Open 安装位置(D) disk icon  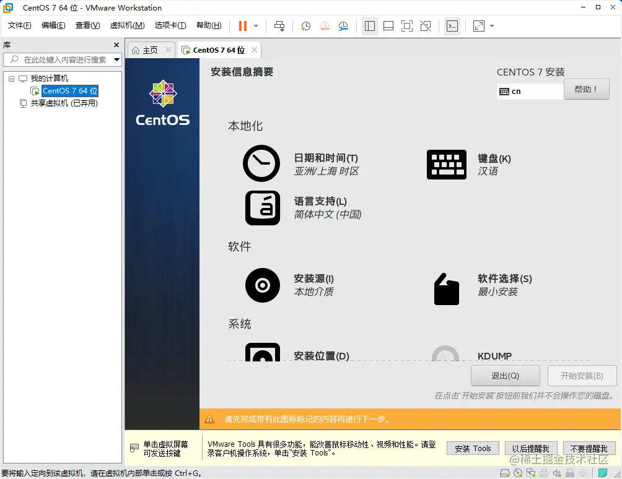263,352
